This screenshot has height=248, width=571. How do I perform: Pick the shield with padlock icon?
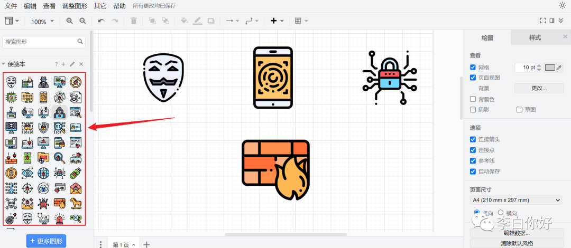(x=43, y=128)
